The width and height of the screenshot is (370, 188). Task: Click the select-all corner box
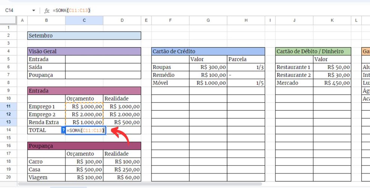[x=9, y=20]
